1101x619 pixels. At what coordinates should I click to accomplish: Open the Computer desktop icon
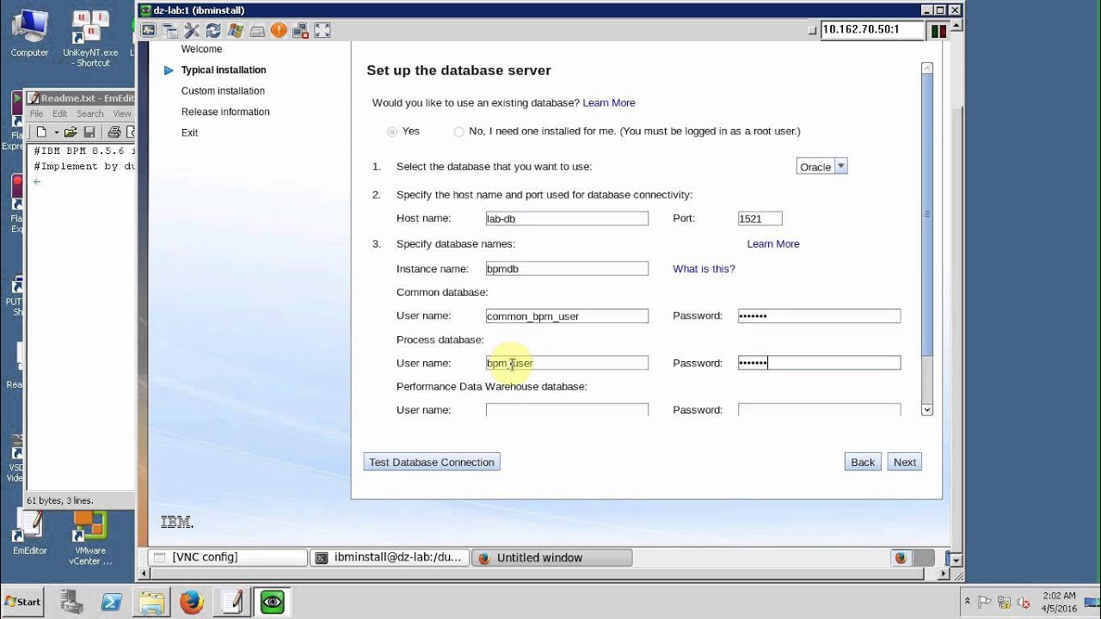point(29,34)
